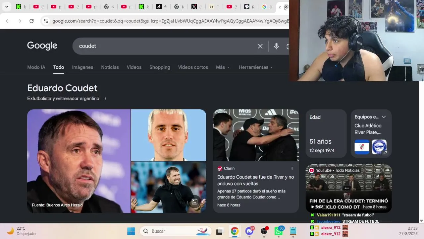Open OBS Studio from the taskbar

tap(264, 231)
